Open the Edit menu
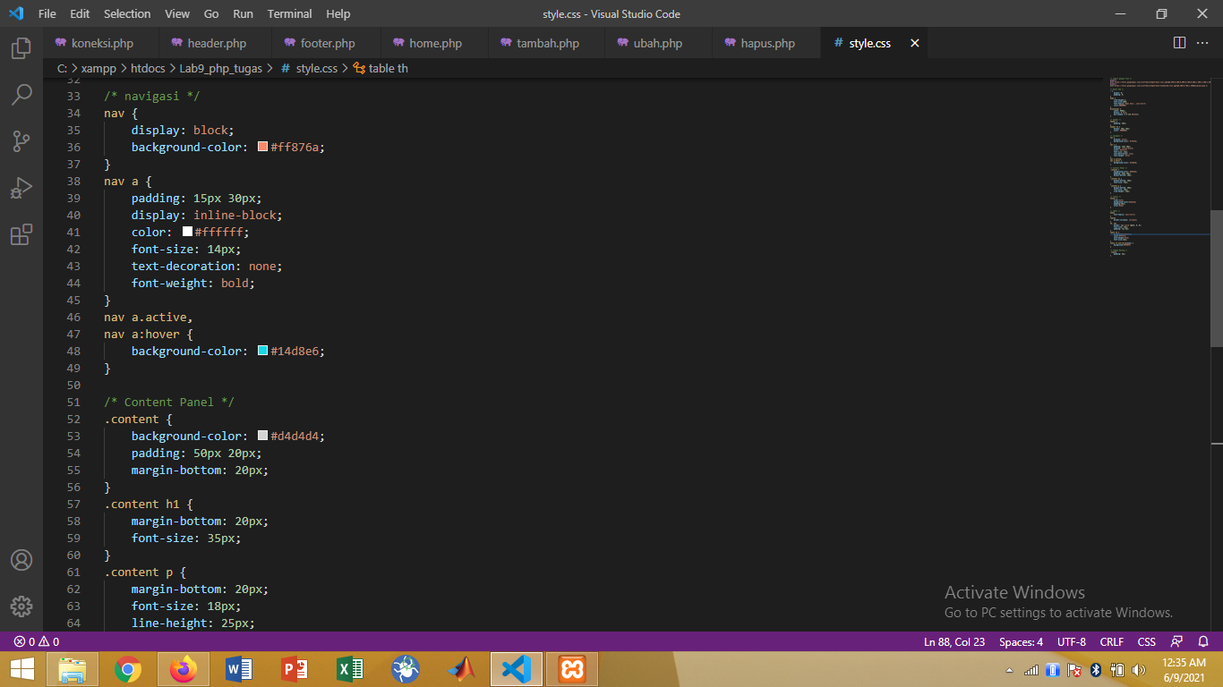This screenshot has width=1223, height=687. [80, 13]
